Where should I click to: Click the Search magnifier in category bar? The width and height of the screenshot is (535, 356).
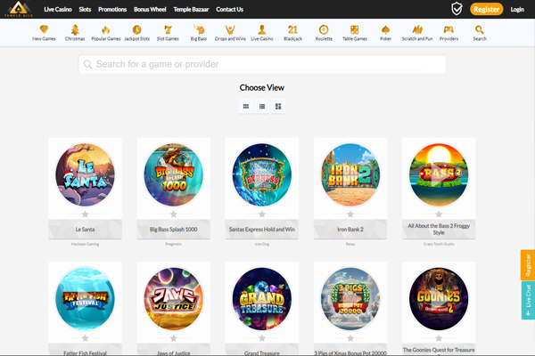480,29
